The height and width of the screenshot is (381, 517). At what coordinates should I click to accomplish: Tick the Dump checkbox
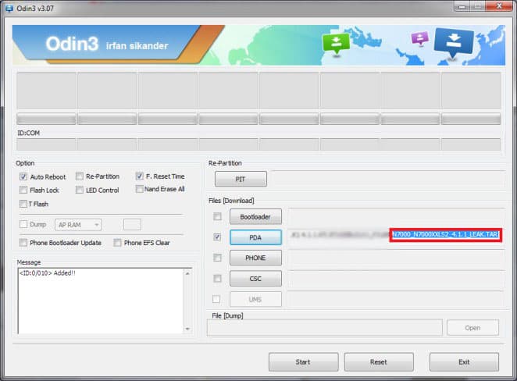pyautogui.click(x=23, y=224)
